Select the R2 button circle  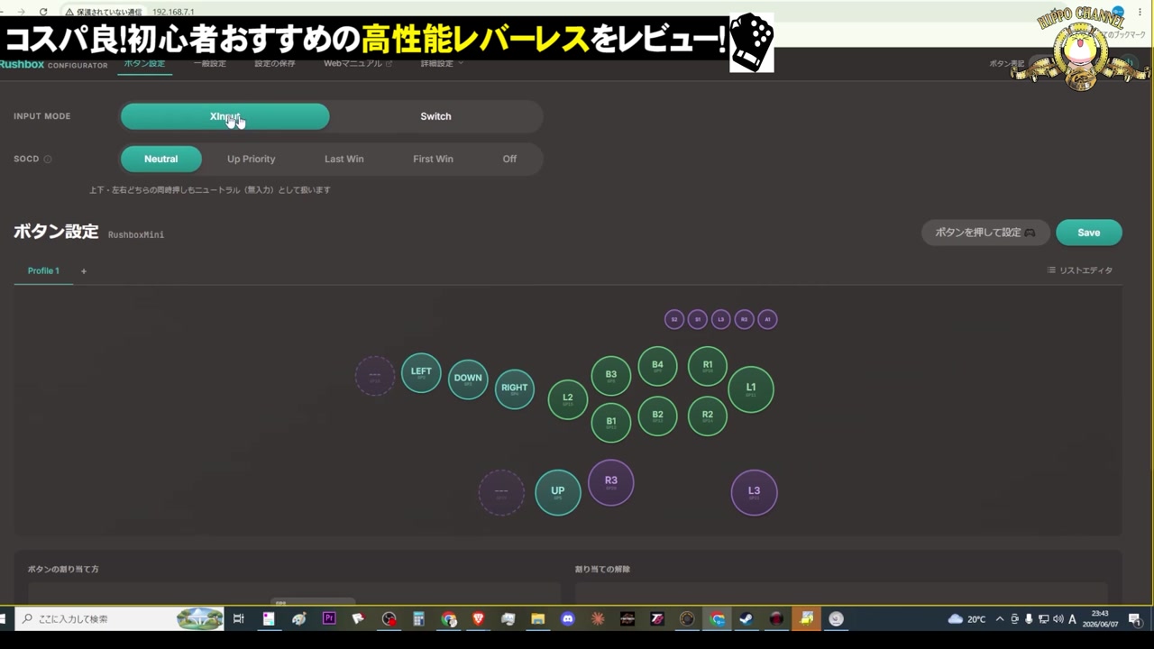pyautogui.click(x=708, y=416)
